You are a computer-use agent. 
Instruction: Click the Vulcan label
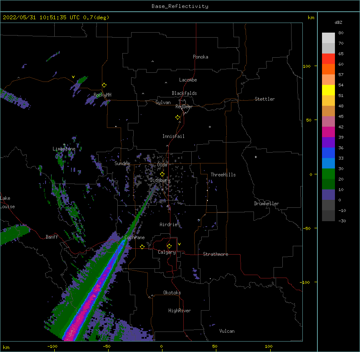click(x=227, y=331)
